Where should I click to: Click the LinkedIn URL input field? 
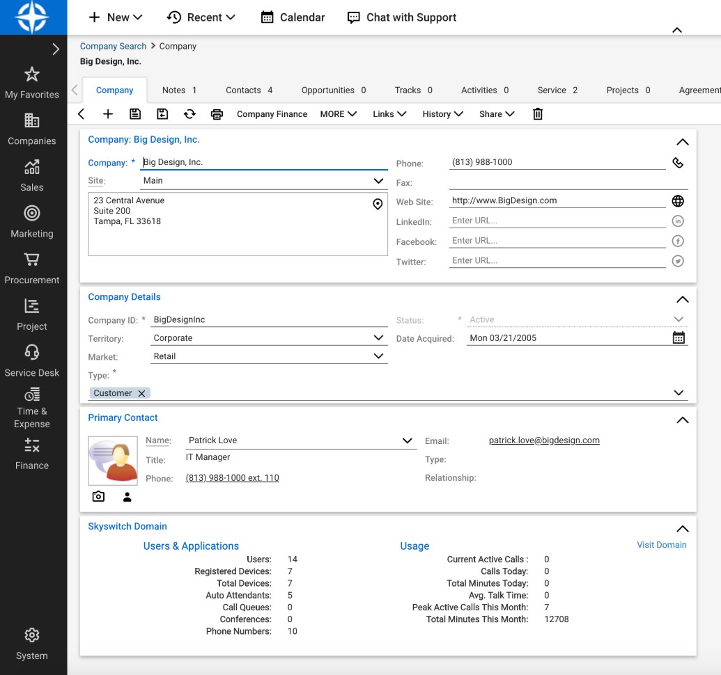[x=557, y=221]
